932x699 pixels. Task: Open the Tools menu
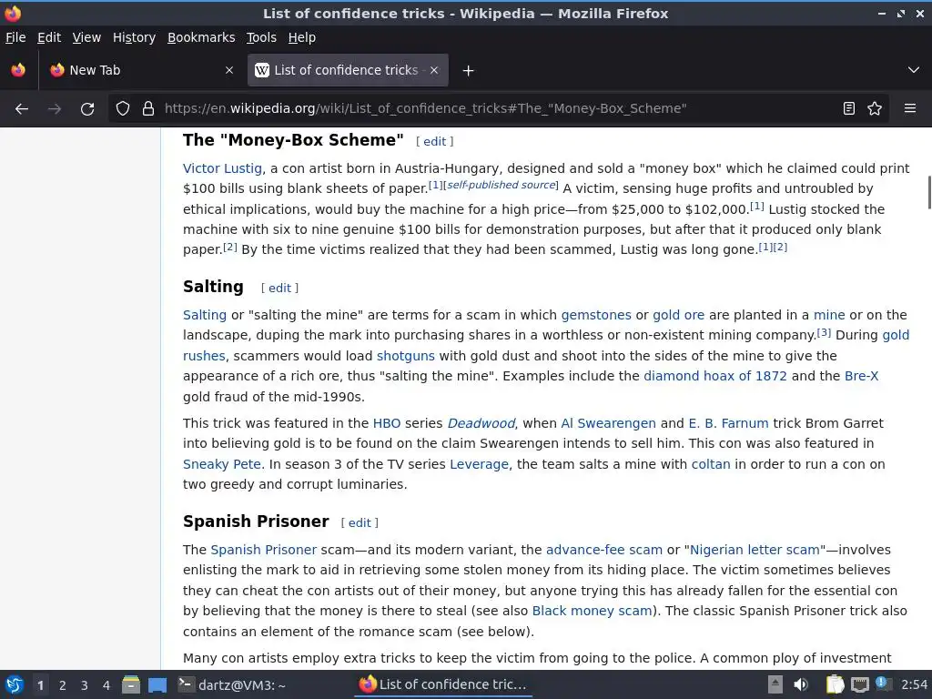(261, 37)
